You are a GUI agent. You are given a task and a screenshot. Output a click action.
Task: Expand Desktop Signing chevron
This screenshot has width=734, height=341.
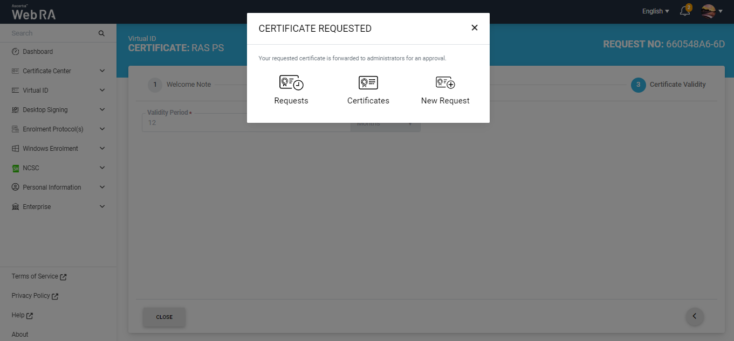click(x=102, y=109)
